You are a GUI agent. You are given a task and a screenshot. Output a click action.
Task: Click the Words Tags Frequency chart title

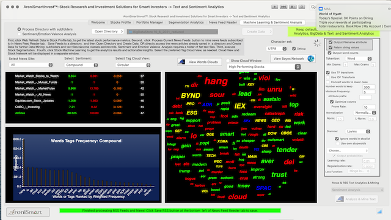(x=86, y=141)
